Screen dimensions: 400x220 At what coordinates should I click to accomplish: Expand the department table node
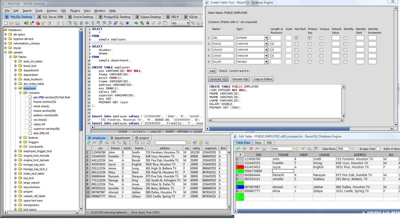(15, 70)
